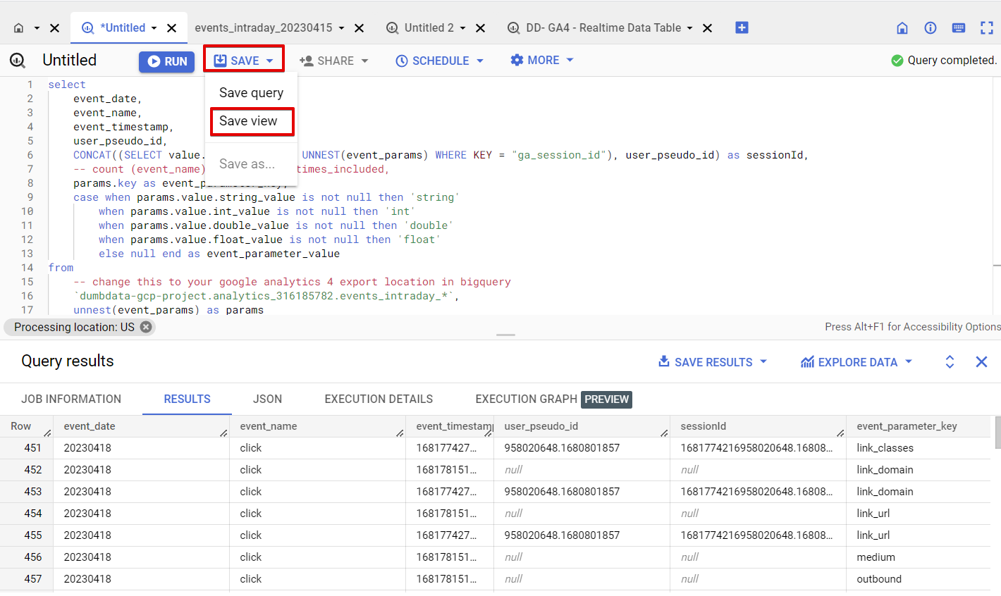Viewport: 1001px width, 596px height.
Task: Open the info circle icon
Action: tap(931, 28)
